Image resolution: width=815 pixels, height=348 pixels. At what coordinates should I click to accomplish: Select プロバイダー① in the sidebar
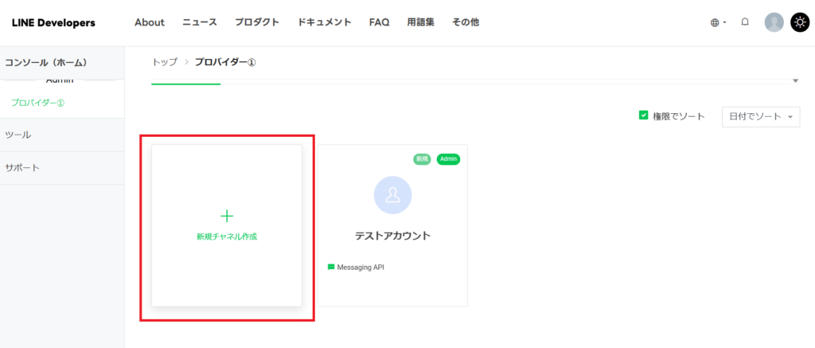(37, 103)
